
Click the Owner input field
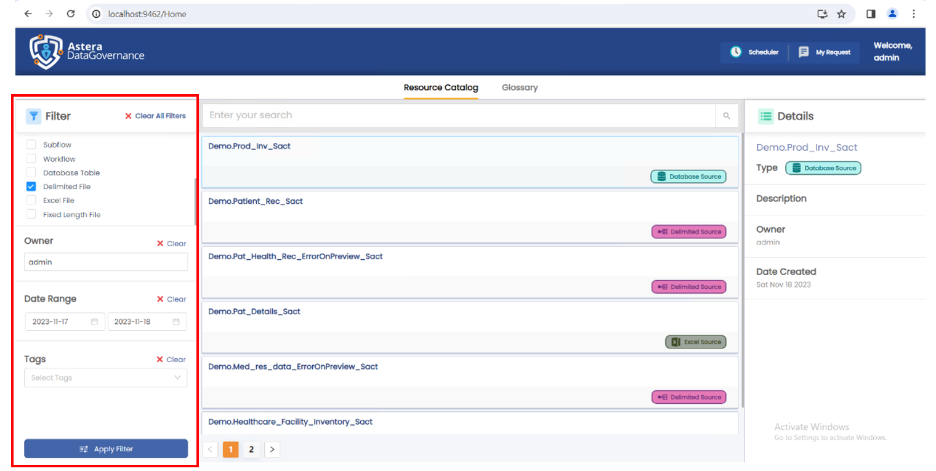[x=106, y=262]
